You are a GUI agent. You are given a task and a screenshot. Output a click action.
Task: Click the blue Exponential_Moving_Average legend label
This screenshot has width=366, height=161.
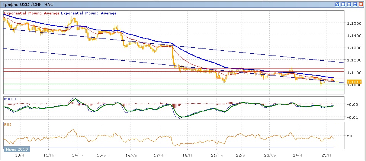89,13
